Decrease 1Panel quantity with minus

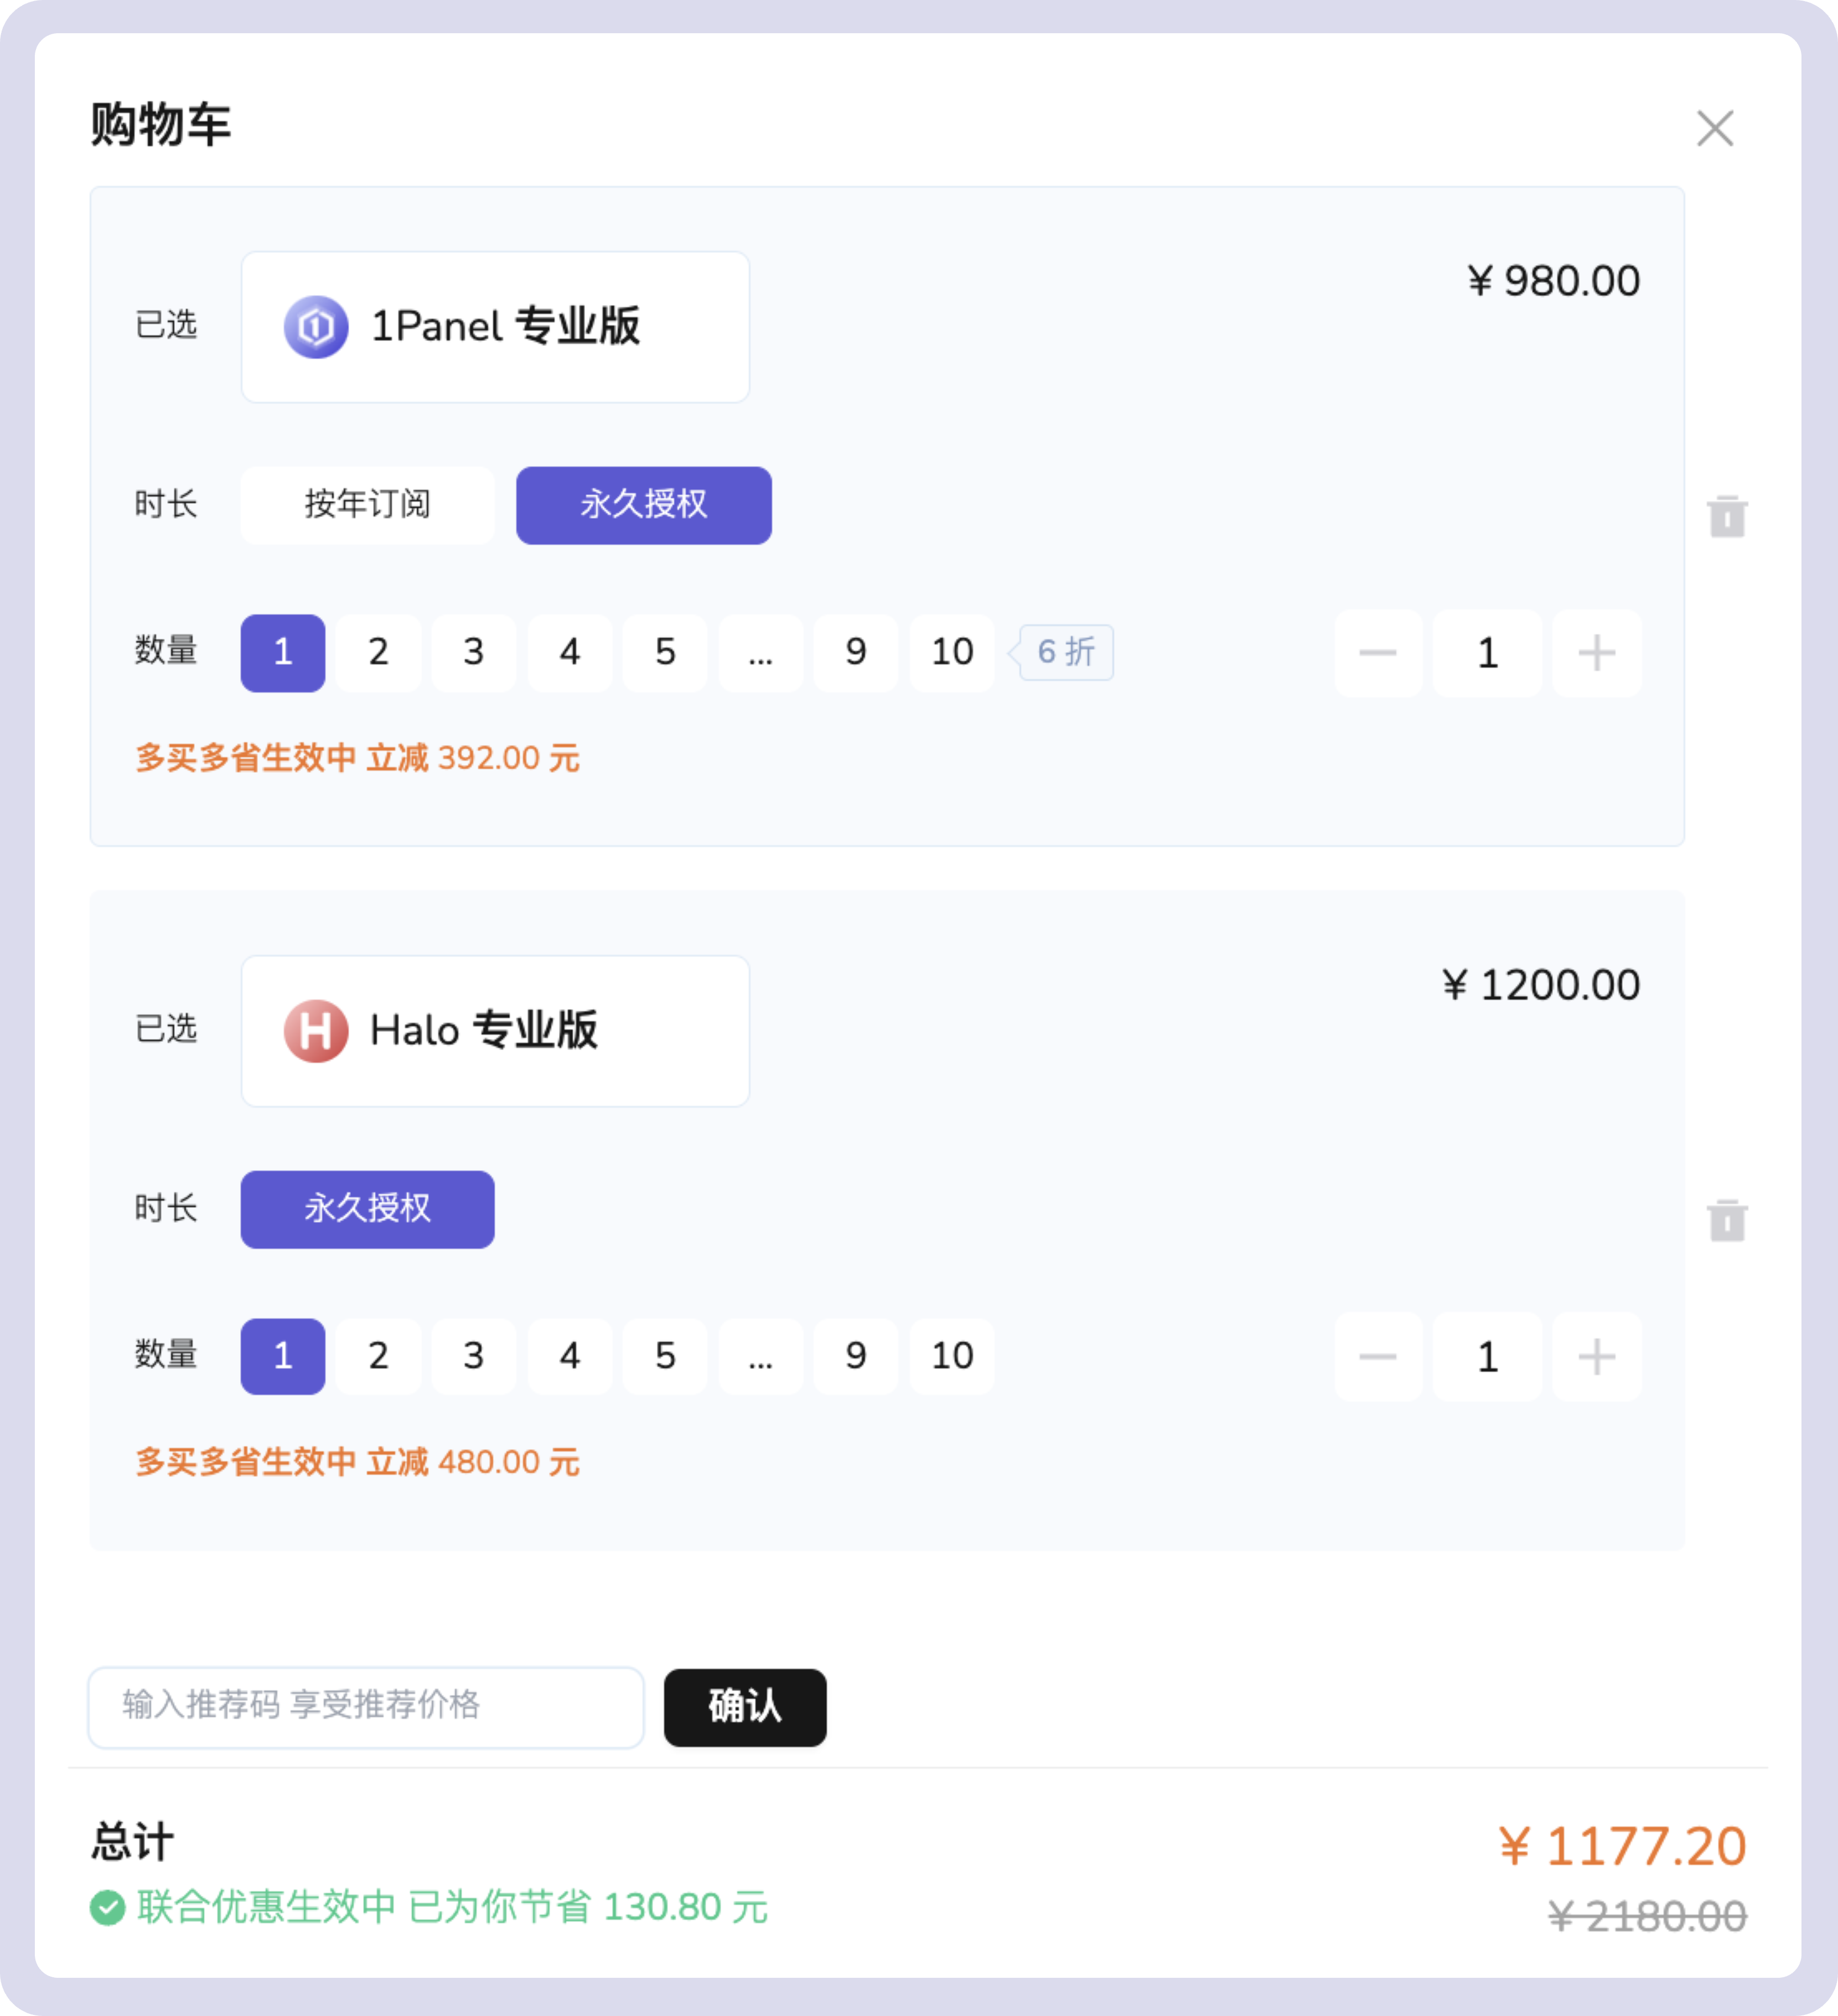click(x=1377, y=653)
